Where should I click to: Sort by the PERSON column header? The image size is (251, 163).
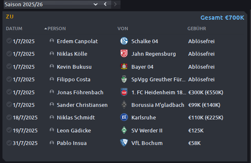(55, 28)
